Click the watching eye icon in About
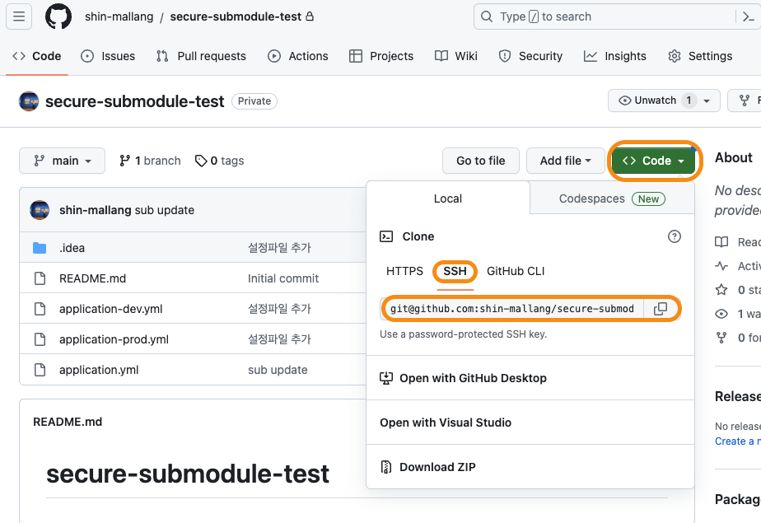 point(721,314)
